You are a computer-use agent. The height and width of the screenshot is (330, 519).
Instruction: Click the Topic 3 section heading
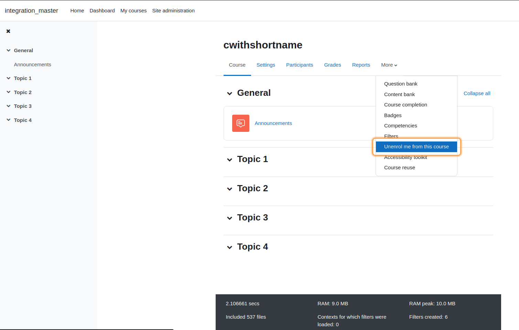[252, 218]
